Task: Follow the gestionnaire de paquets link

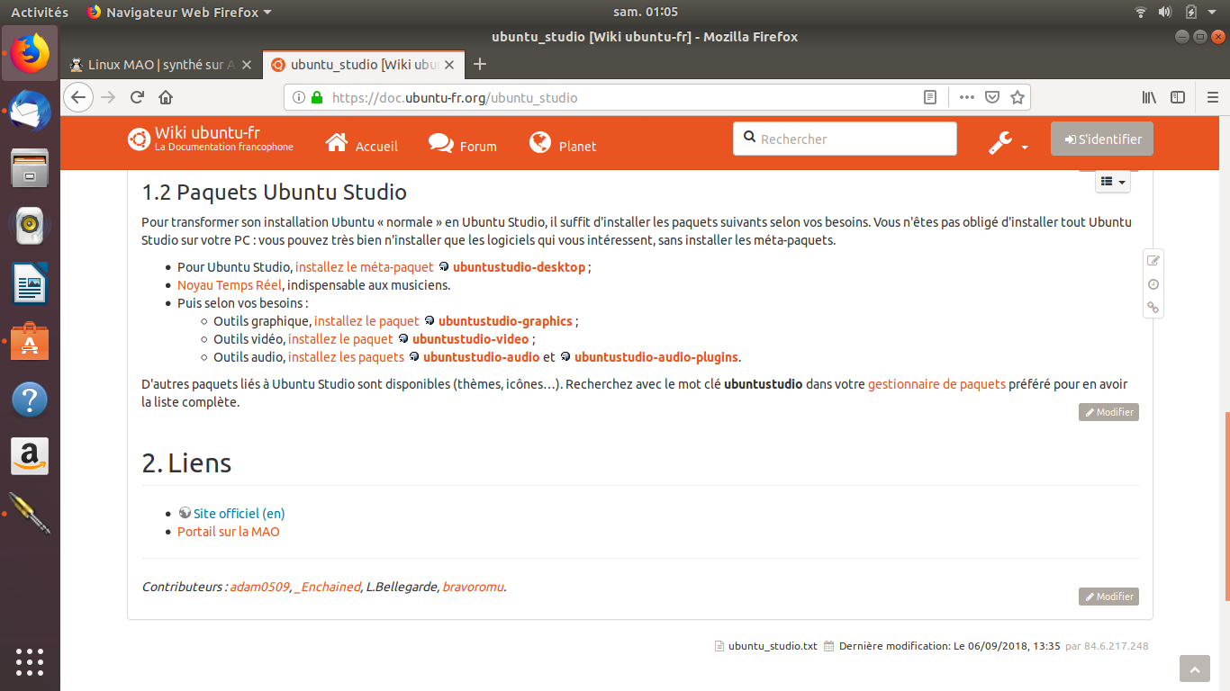Action: tap(936, 384)
